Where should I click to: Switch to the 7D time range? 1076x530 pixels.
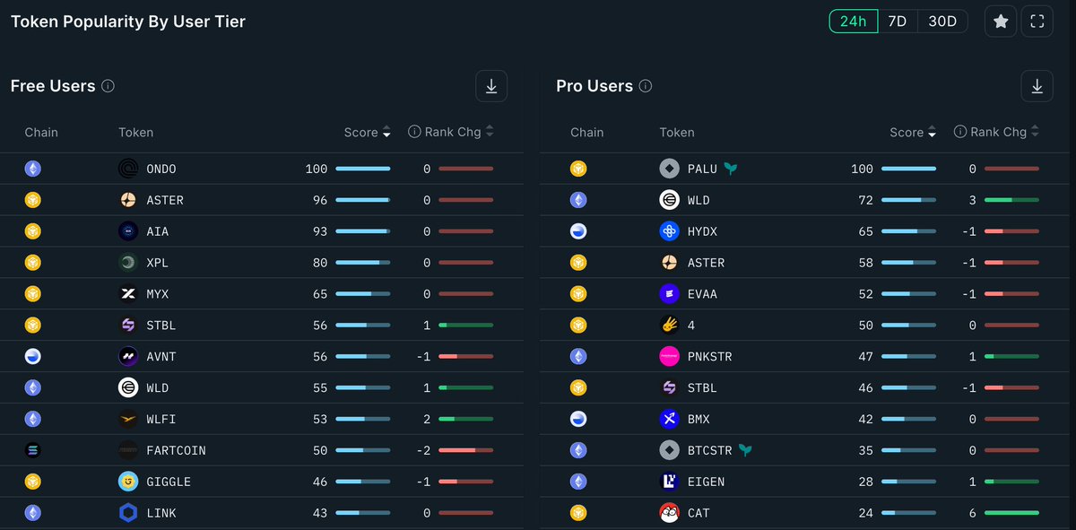point(897,22)
